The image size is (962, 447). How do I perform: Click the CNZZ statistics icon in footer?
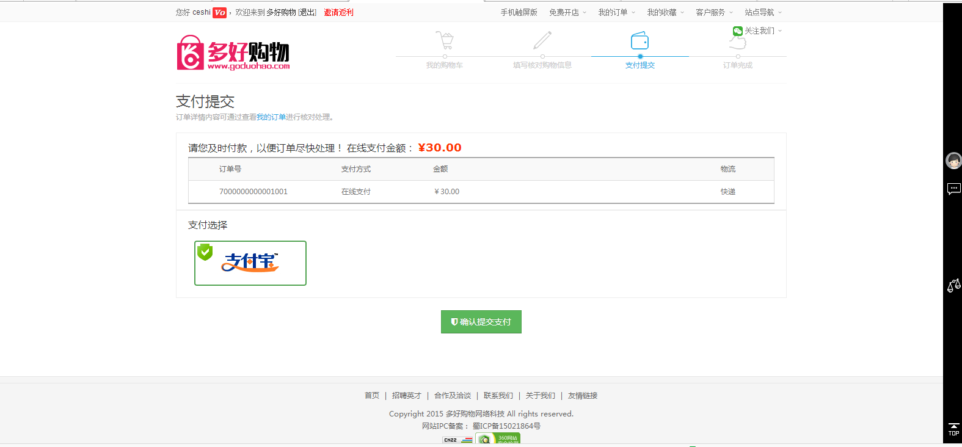457,440
